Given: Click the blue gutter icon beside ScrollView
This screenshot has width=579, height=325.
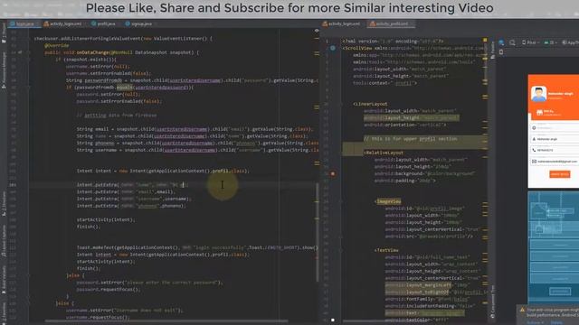Looking at the screenshot, I should point(333,48).
